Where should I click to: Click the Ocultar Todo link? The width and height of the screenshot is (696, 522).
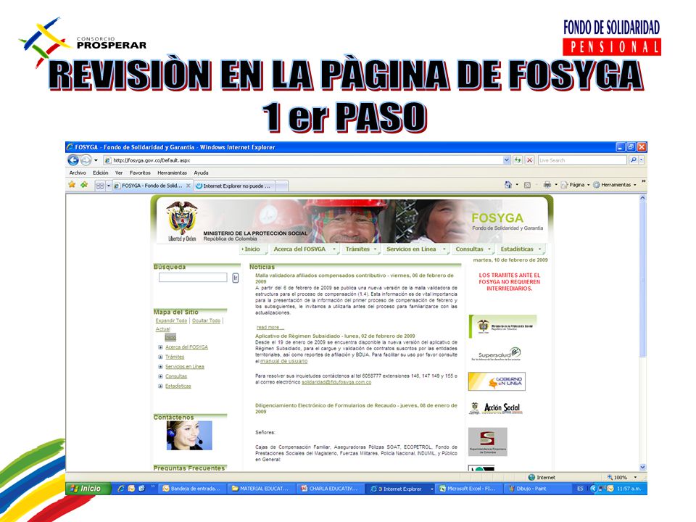click(x=206, y=320)
